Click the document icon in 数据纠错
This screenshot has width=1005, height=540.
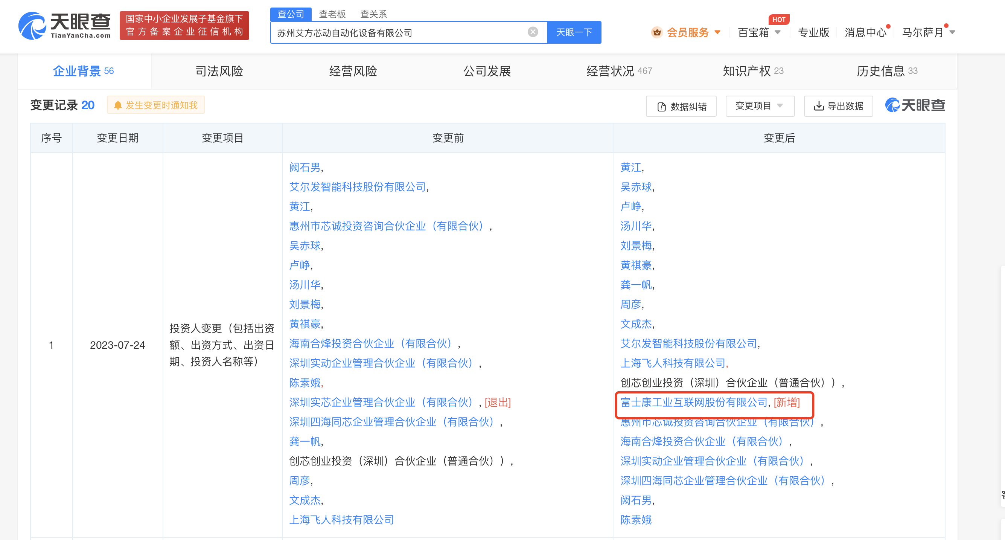662,107
